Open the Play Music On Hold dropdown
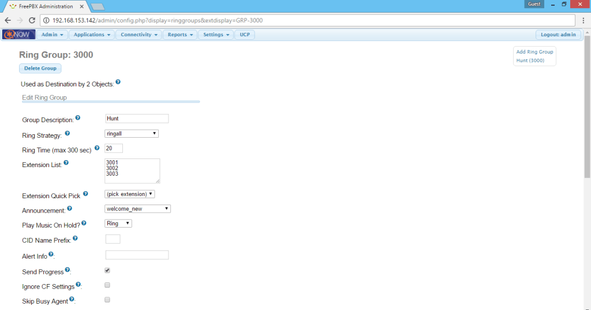This screenshot has height=310, width=591. (118, 224)
